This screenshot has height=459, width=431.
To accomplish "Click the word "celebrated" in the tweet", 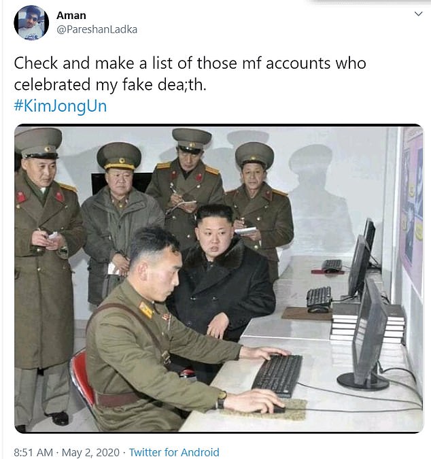I will (52, 85).
